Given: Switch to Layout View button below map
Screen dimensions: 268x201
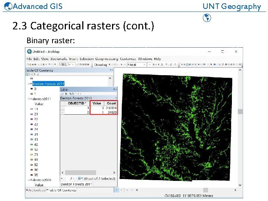Looking at the screenshot, I should pyautogui.click(x=121, y=190).
